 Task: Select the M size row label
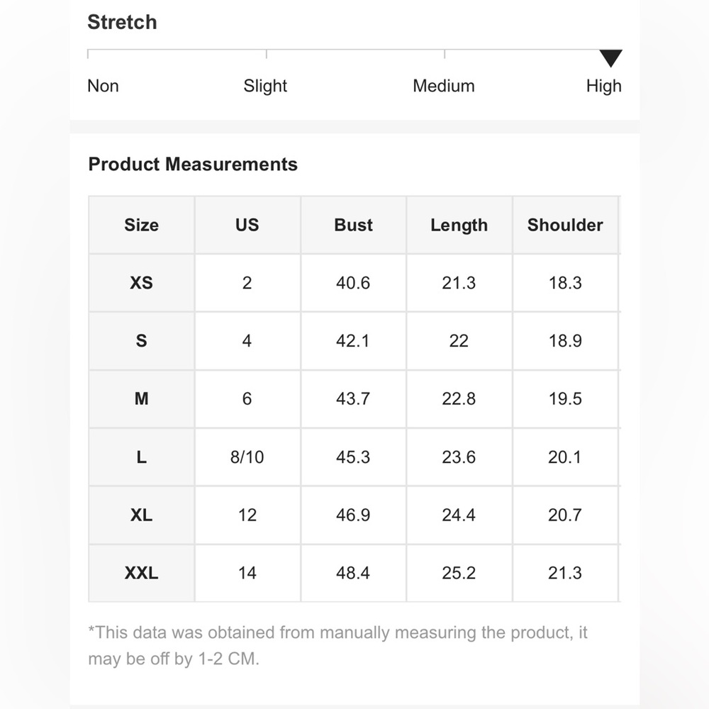coord(141,399)
